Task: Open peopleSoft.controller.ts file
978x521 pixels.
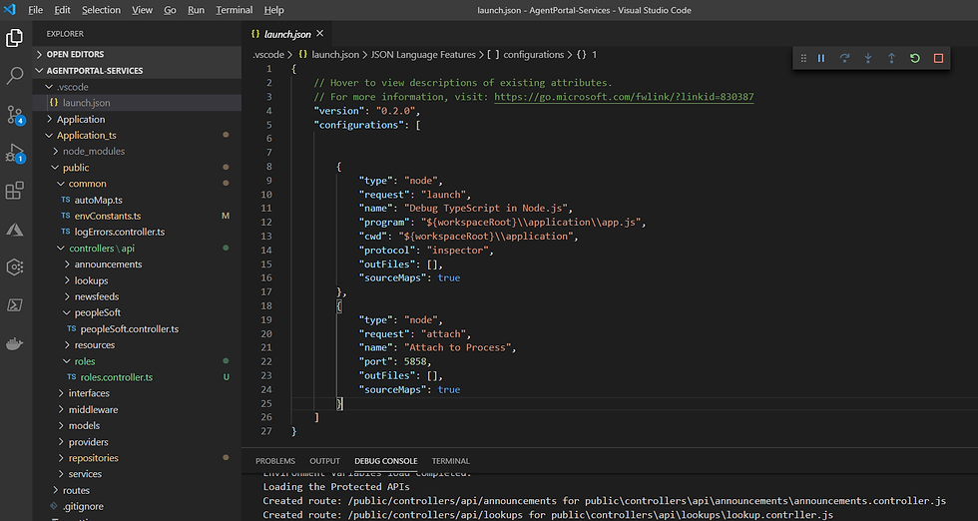Action: tap(138, 328)
